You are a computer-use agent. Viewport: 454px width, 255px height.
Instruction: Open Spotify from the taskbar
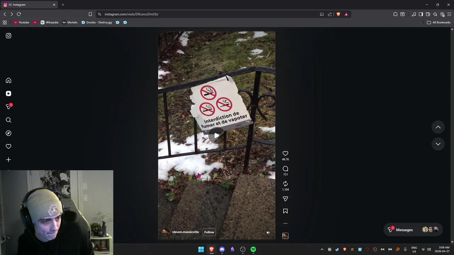click(x=253, y=249)
